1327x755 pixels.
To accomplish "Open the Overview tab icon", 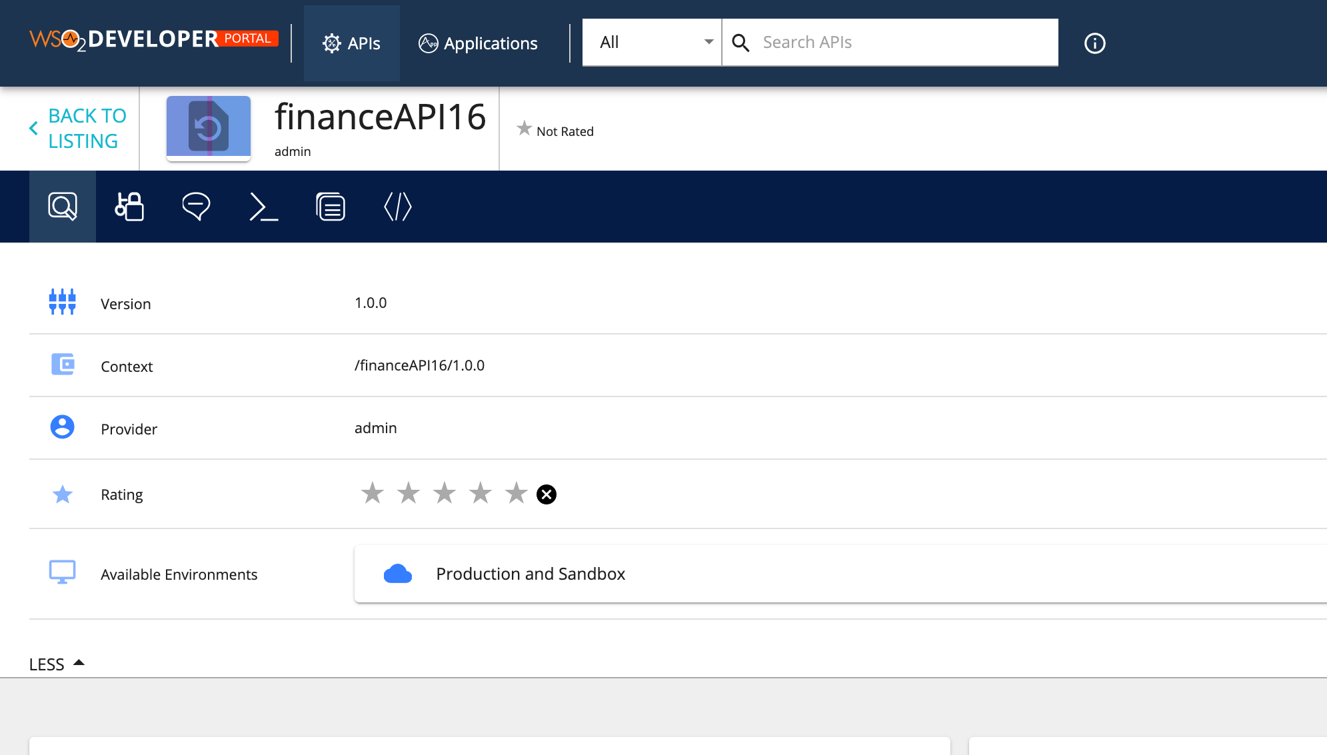I will (62, 207).
